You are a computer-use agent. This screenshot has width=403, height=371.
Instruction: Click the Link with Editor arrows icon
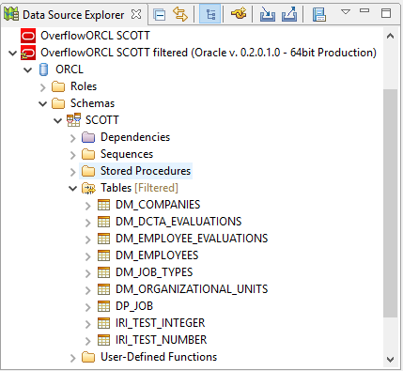180,14
